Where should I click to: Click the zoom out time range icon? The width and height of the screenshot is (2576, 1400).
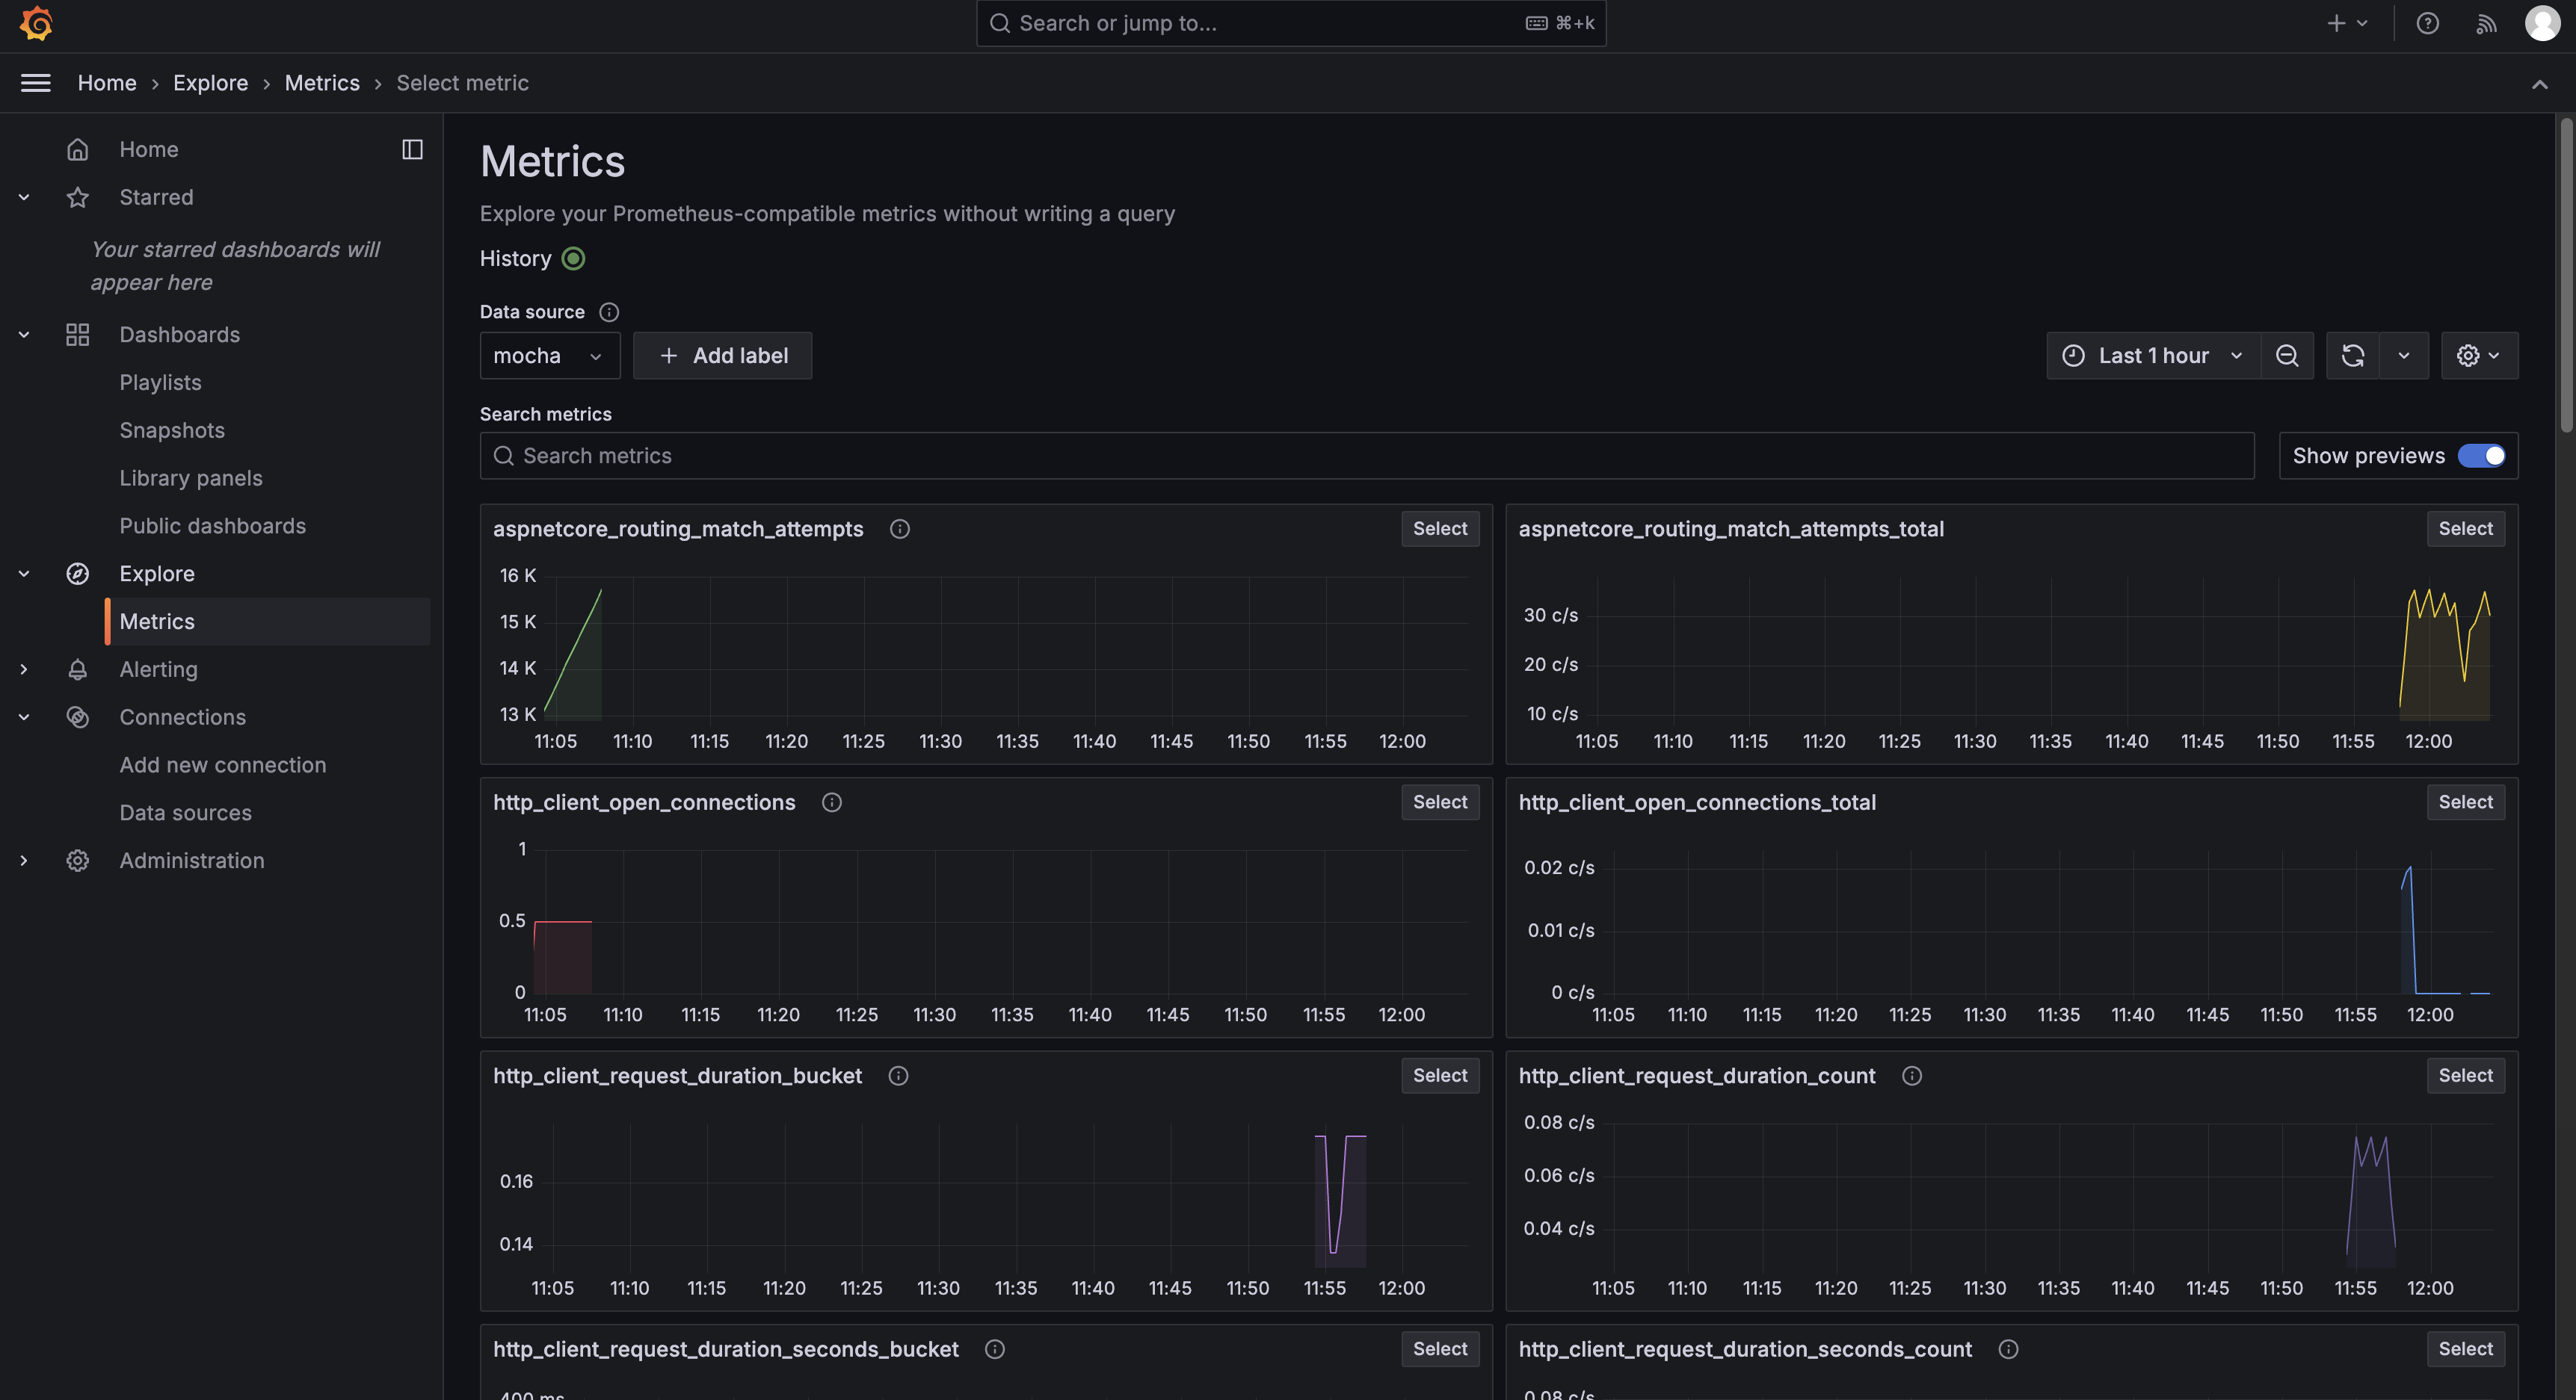[x=2287, y=356]
